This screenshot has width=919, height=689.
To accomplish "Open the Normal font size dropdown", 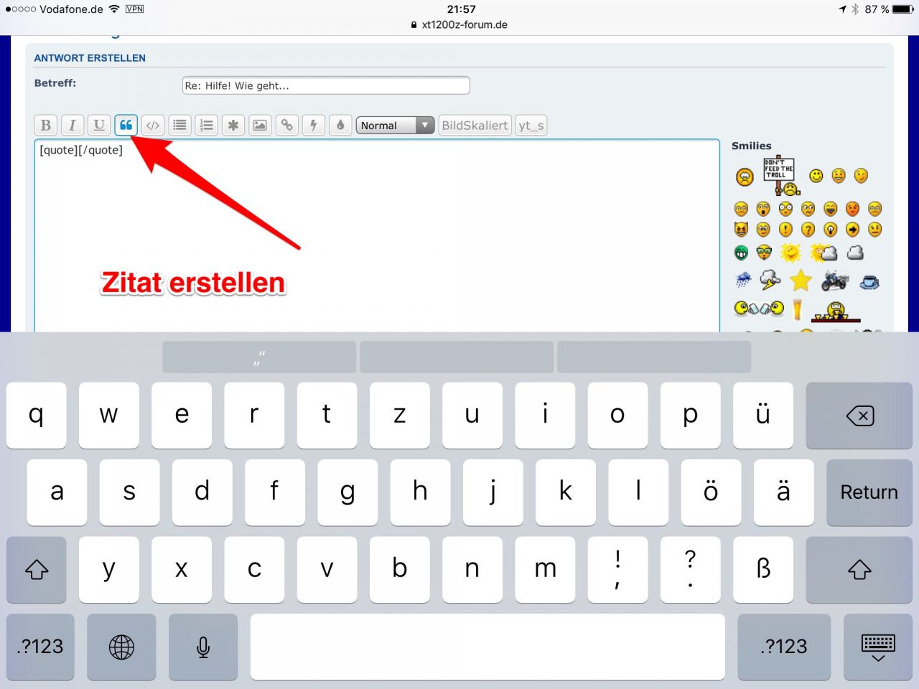I will coord(395,126).
